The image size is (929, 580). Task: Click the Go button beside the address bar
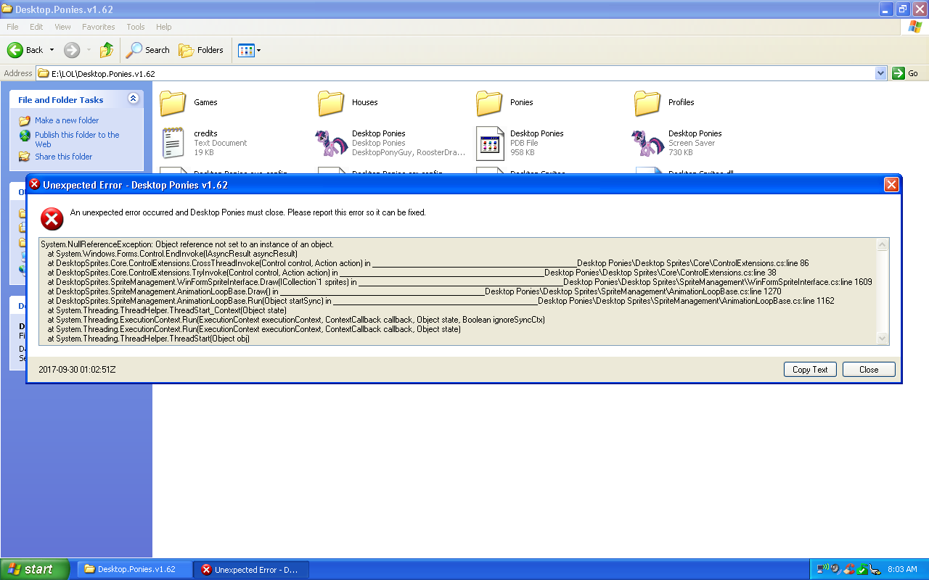click(x=906, y=73)
